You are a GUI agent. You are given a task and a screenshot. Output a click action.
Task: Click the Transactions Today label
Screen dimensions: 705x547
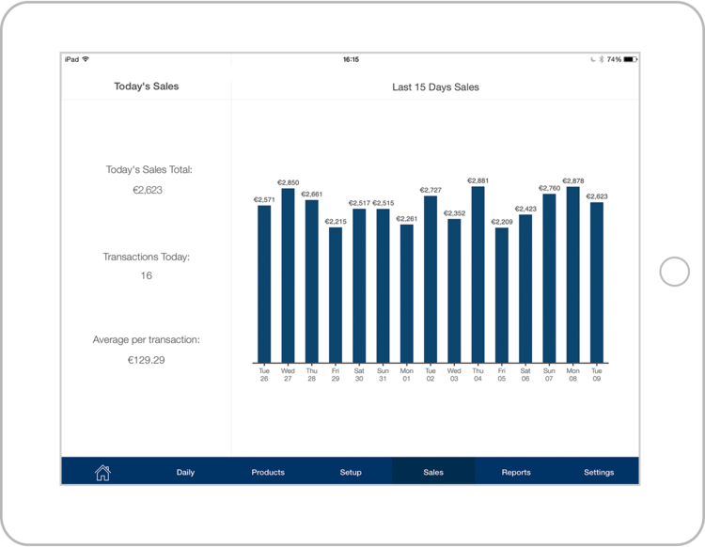pyautogui.click(x=146, y=257)
